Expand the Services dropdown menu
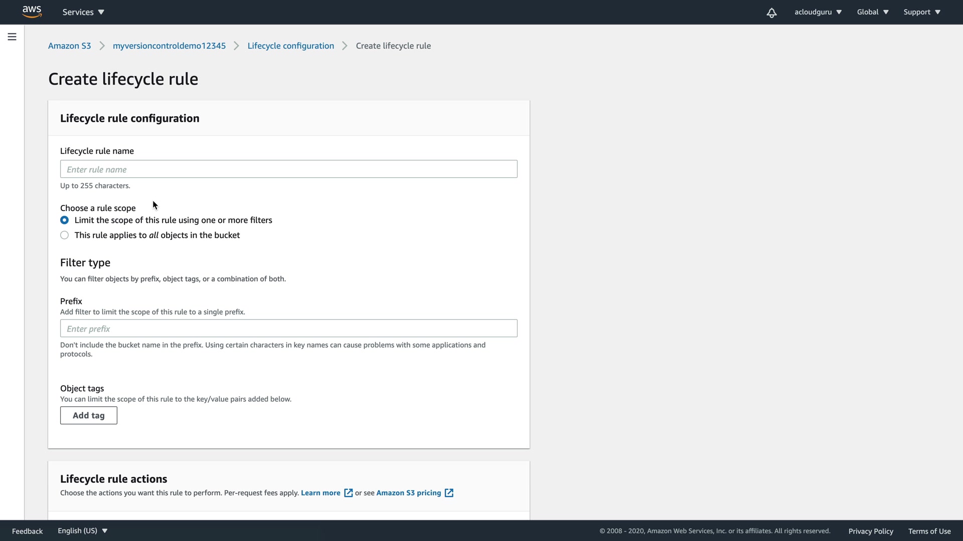963x541 pixels. click(x=83, y=12)
